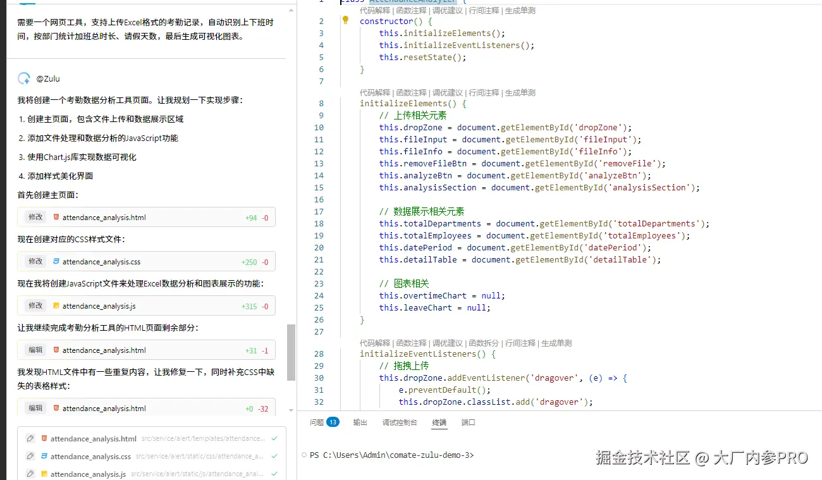The image size is (822, 480).
Task: Click the pencil icon beside attendance_analysis.html in file list
Action: pos(30,438)
